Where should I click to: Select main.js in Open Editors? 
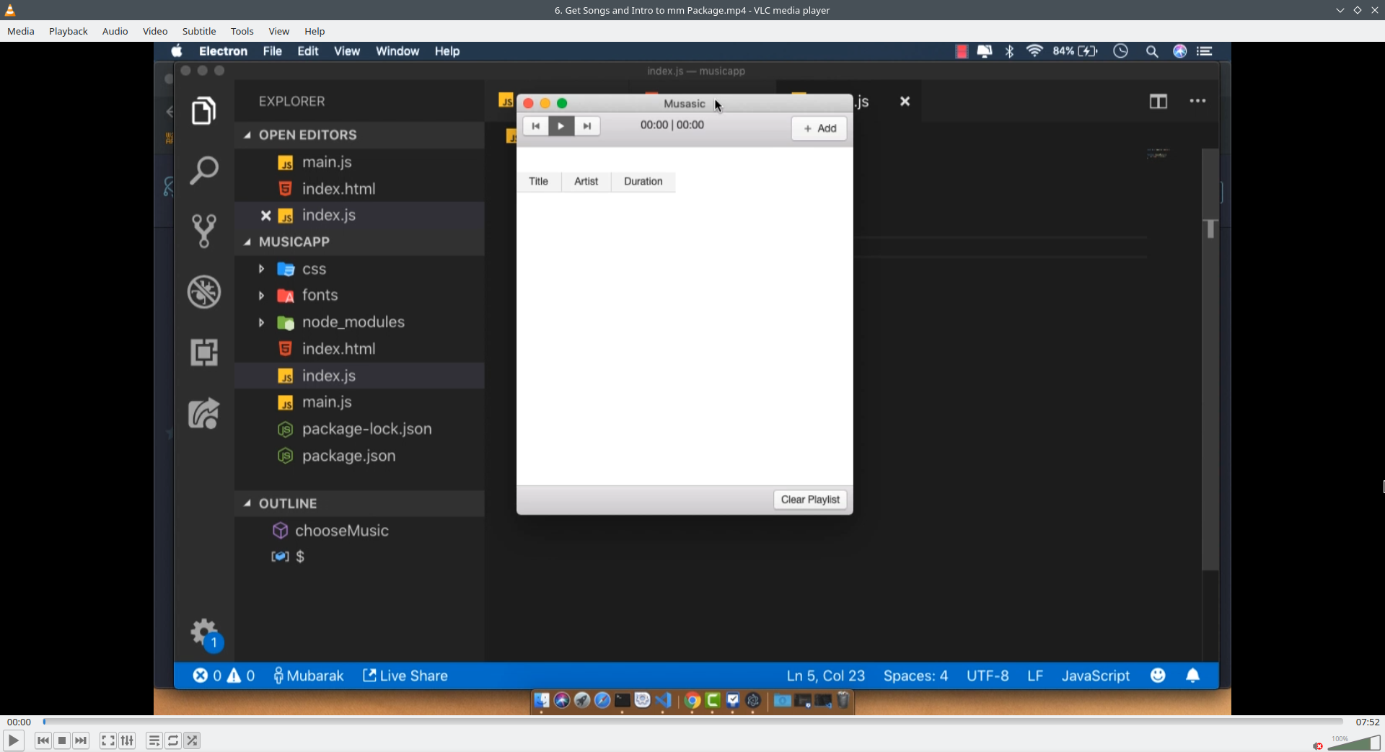359,162
